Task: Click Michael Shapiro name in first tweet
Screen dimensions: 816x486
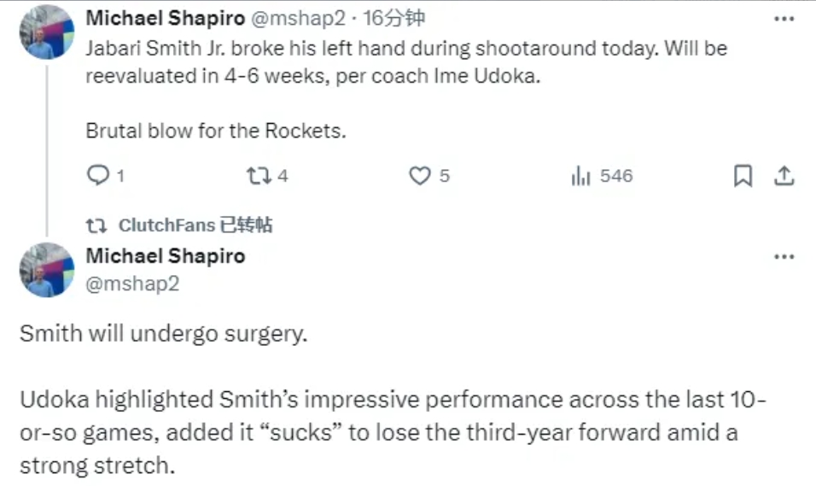Action: [165, 18]
